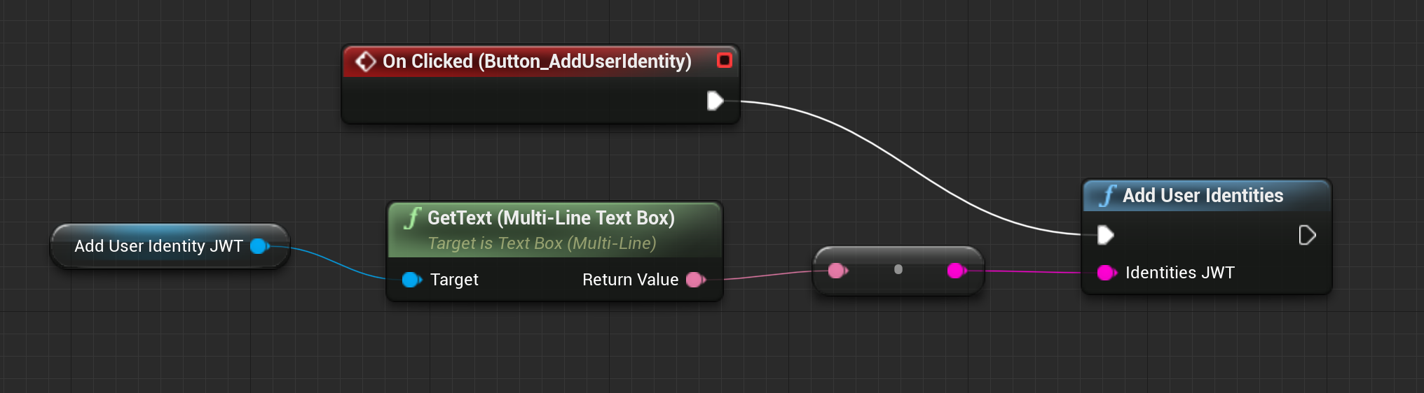Select the Add User Identities node title
This screenshot has width=1424, height=393.
click(1203, 196)
